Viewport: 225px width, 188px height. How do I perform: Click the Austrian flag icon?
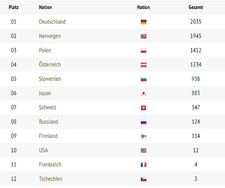pos(143,65)
